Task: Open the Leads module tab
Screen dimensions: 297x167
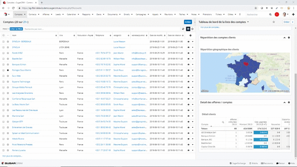Action: 58,14
